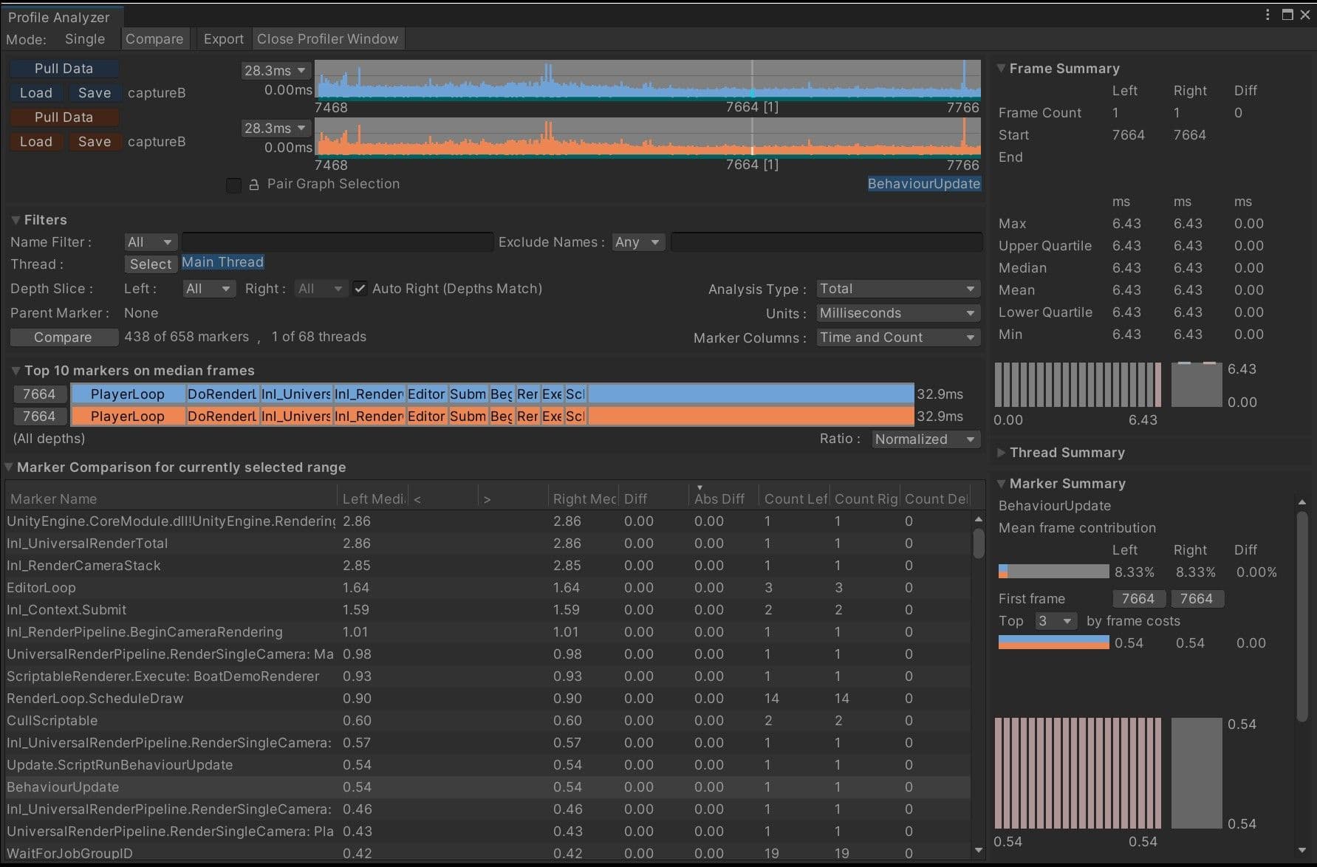Click inside the Name Filter text field

pyautogui.click(x=336, y=241)
